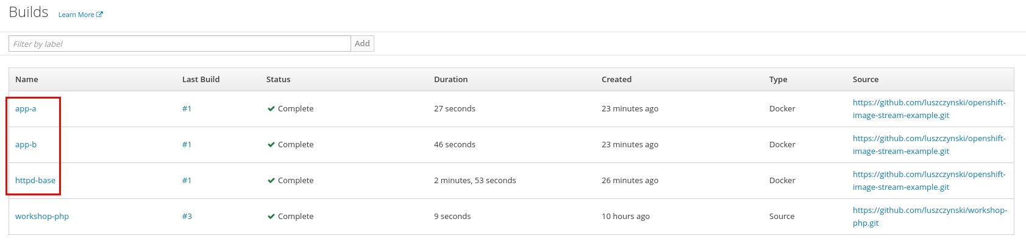Open the app-b build config

coord(26,145)
